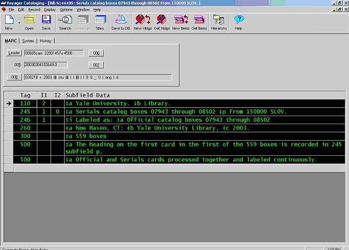Image resolution: width=349 pixels, height=250 pixels.
Task: Click the note starting 'The heading on the first card'
Action: pos(205,148)
